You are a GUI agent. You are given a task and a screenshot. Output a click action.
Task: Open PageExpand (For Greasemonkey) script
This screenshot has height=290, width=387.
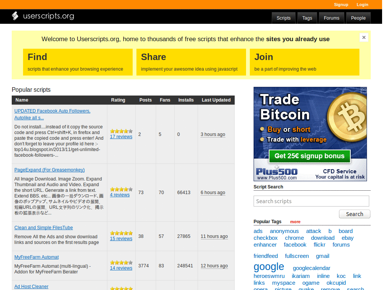tap(50, 170)
